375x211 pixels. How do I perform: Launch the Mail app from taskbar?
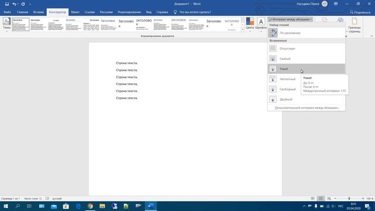tap(54, 206)
